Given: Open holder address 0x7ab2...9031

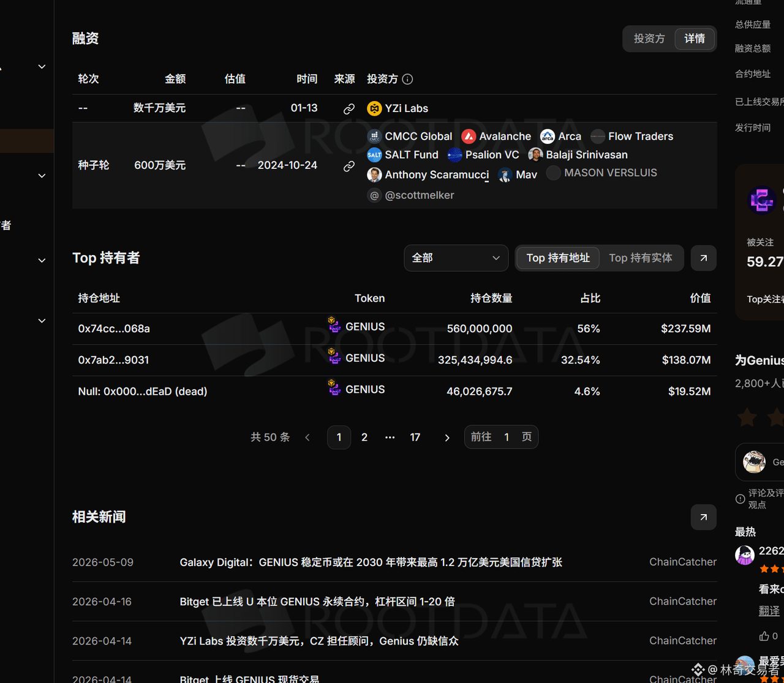Looking at the screenshot, I should click(x=113, y=360).
